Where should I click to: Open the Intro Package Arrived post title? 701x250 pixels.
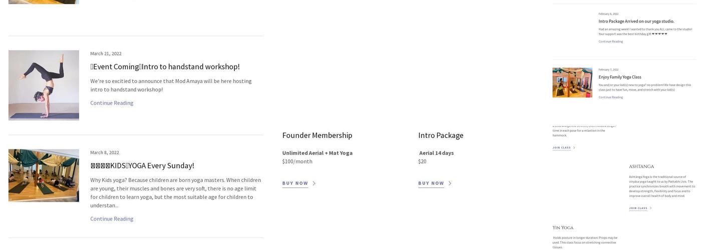(x=636, y=21)
